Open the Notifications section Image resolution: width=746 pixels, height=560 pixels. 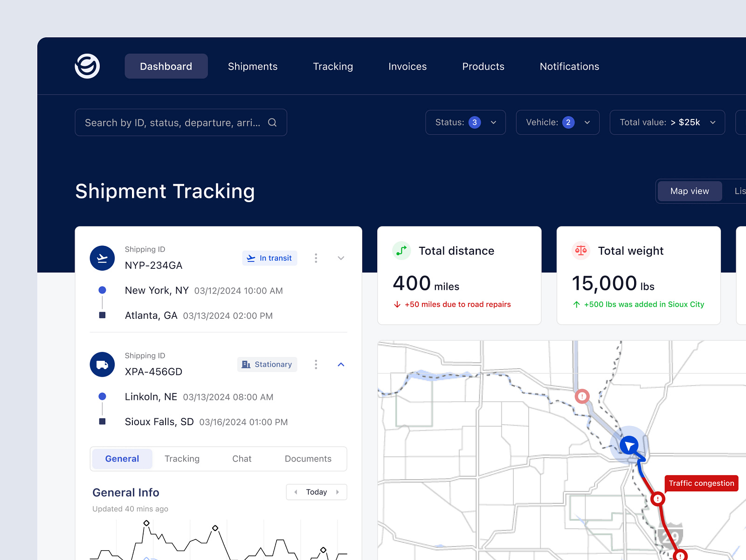click(x=569, y=66)
